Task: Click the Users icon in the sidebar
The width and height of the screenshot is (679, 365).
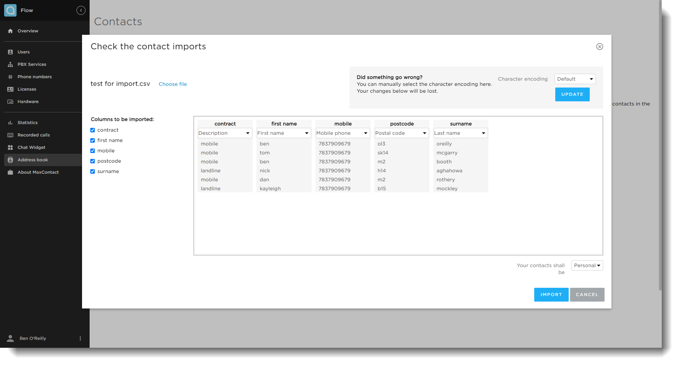Action: click(x=10, y=52)
